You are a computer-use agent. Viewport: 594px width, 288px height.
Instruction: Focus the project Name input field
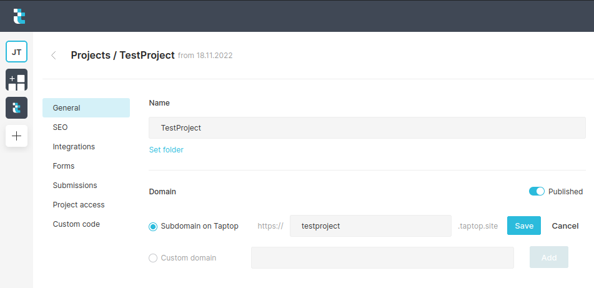pos(367,127)
